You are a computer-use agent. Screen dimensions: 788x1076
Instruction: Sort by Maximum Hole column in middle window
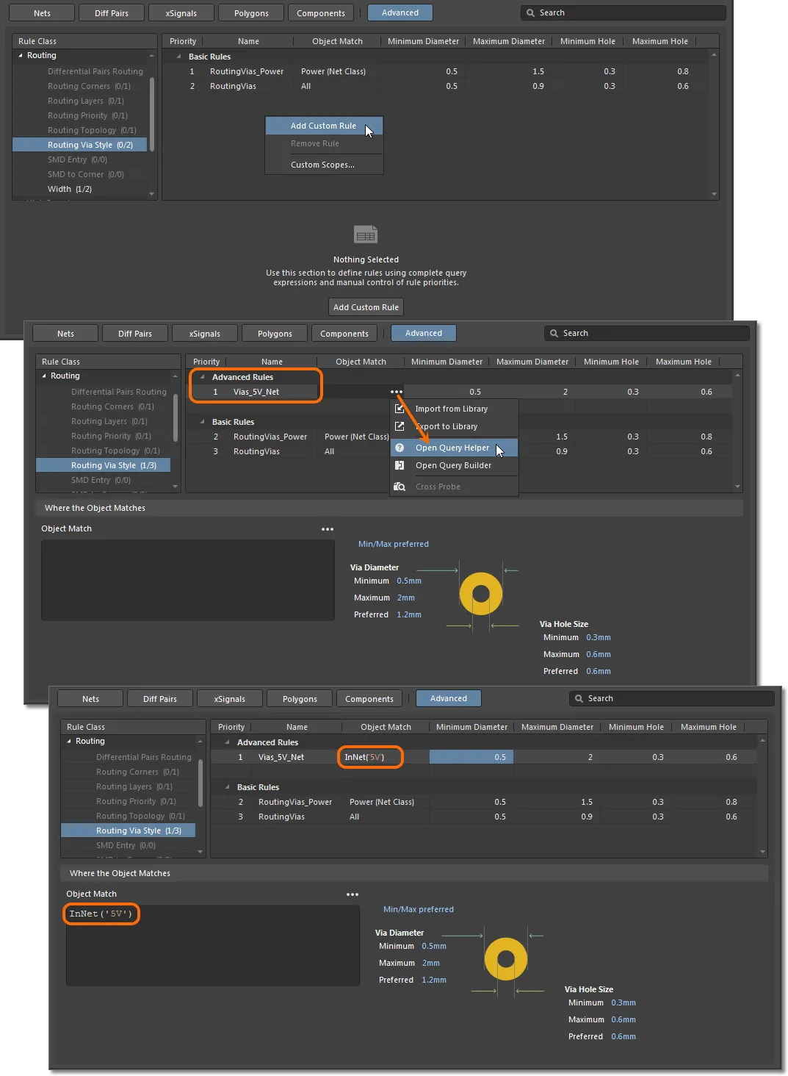coord(683,362)
